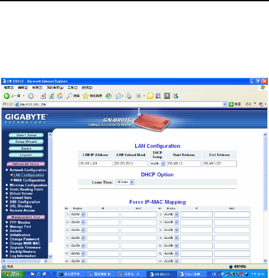Open Wireless Configuration link
Viewport: 269px width, 278px height.
(x=28, y=185)
